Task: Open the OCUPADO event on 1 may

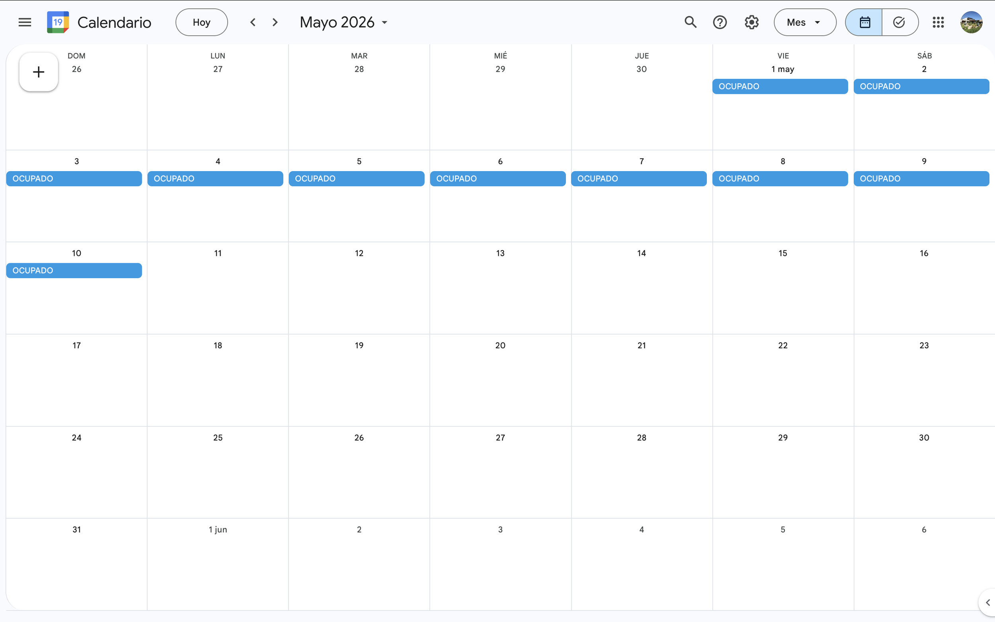Action: pyautogui.click(x=780, y=86)
